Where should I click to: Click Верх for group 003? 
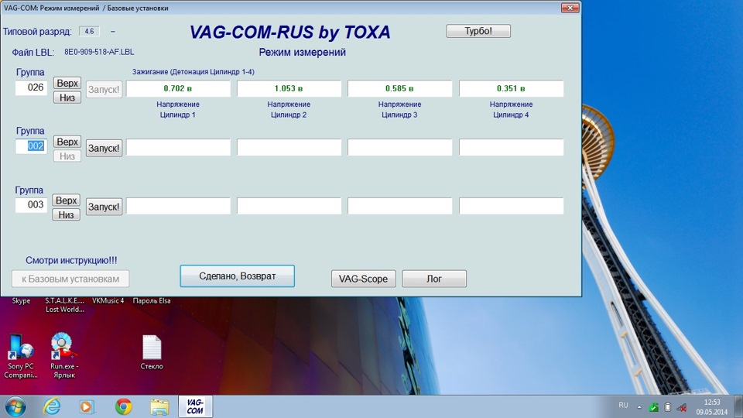point(66,200)
